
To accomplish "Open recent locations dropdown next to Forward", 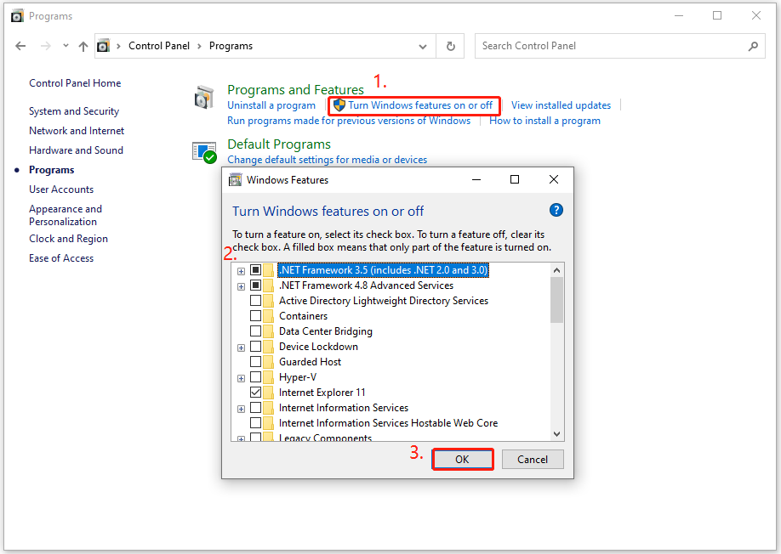I will (x=66, y=46).
